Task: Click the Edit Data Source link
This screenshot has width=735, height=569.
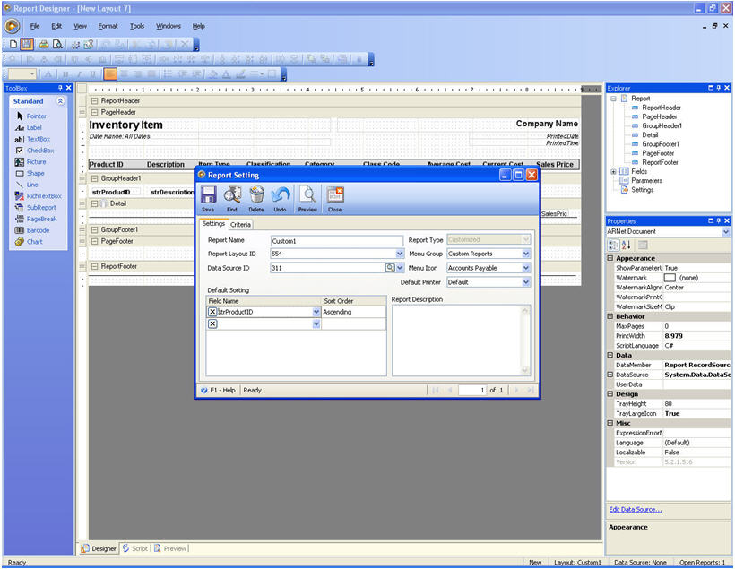Action: pyautogui.click(x=635, y=509)
